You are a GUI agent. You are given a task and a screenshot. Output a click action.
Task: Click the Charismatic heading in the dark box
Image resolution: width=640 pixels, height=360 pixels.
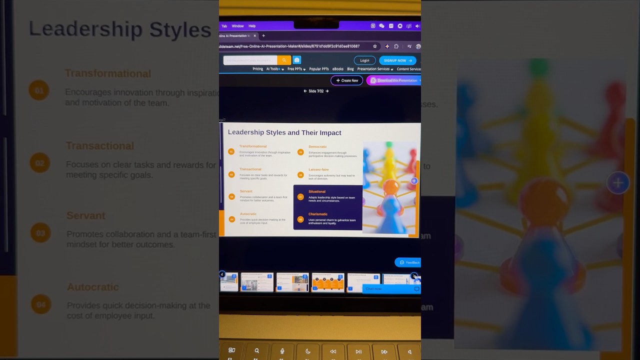click(318, 214)
